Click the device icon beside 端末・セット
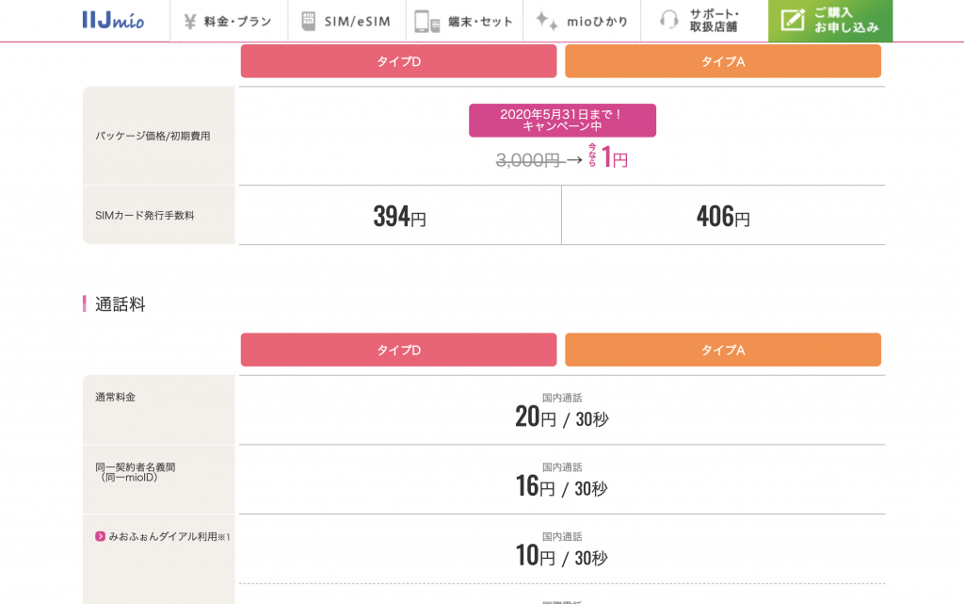The width and height of the screenshot is (964, 604). tap(427, 21)
